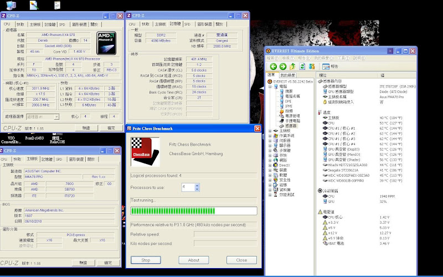
Task: Click the DirectX icon in EVEREST tree
Action: pyautogui.click(x=275, y=165)
